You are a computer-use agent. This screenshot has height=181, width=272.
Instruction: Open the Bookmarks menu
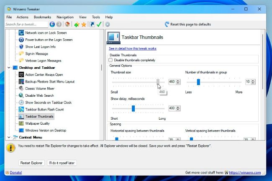click(42, 17)
